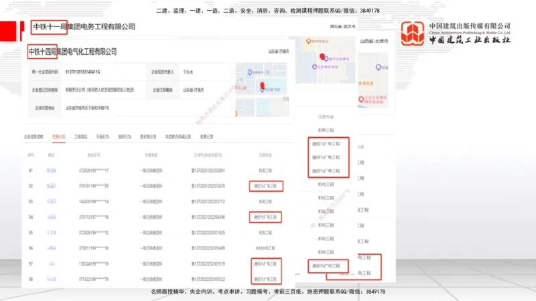The height and width of the screenshot is (301, 536).
Task: Open the person name link in row 96
Action: click(x=52, y=248)
